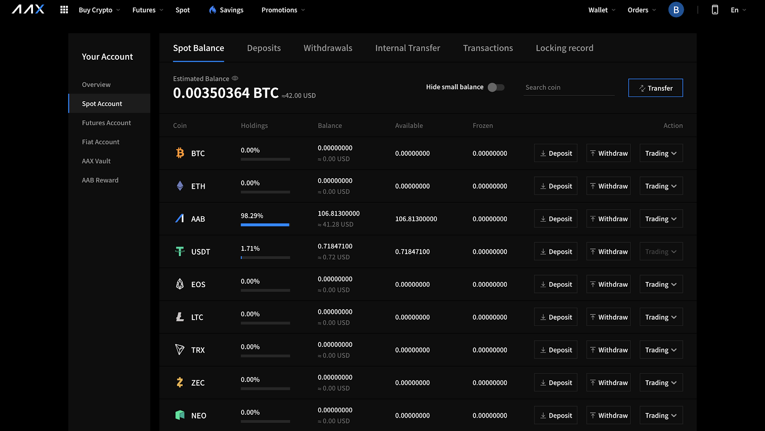765x431 pixels.
Task: Click the USDT holdings progress bar
Action: (265, 258)
